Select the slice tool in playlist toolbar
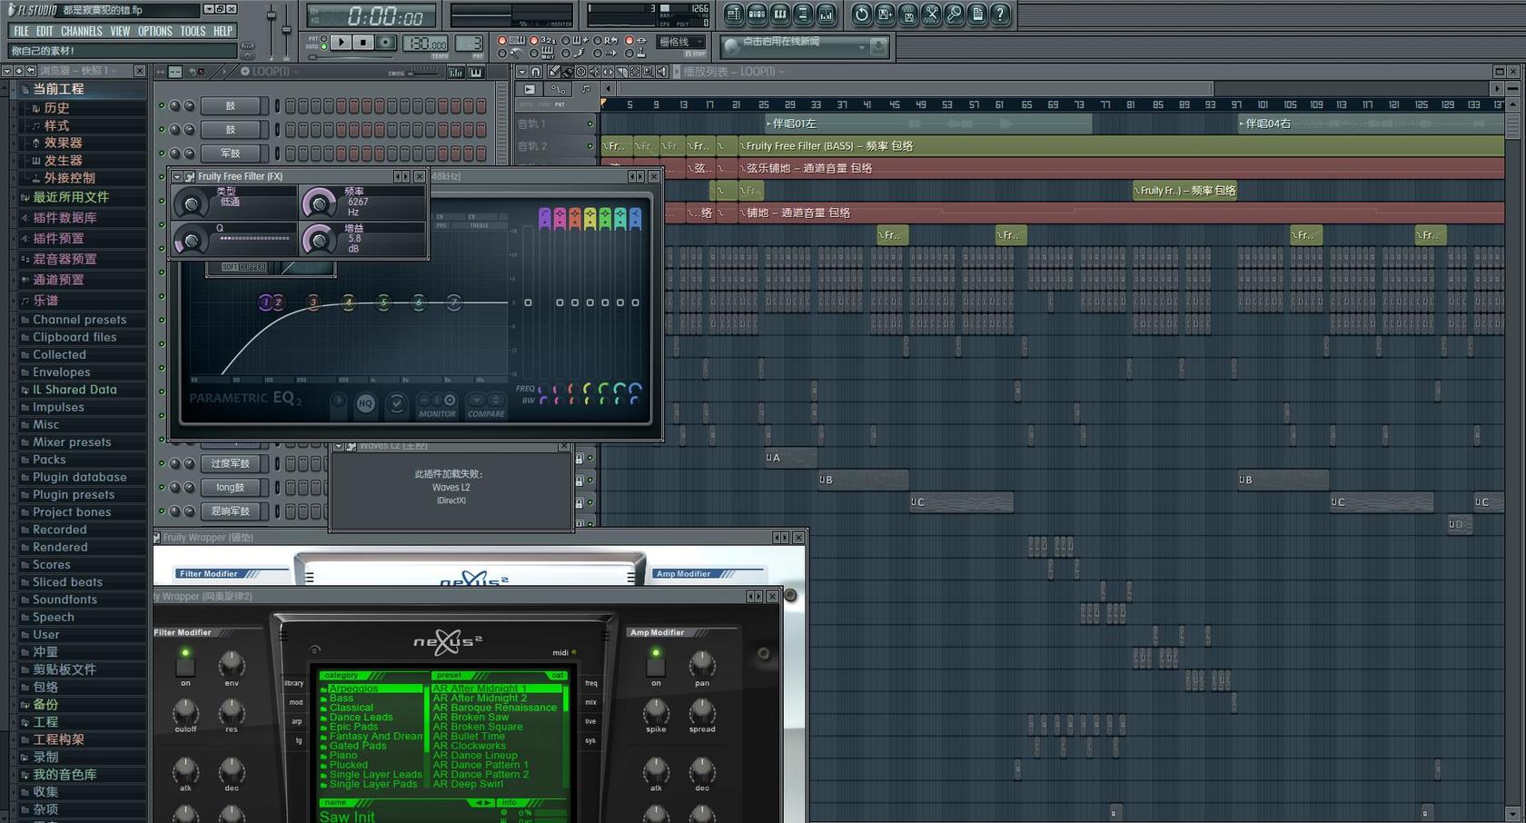The image size is (1526, 823). coord(621,72)
